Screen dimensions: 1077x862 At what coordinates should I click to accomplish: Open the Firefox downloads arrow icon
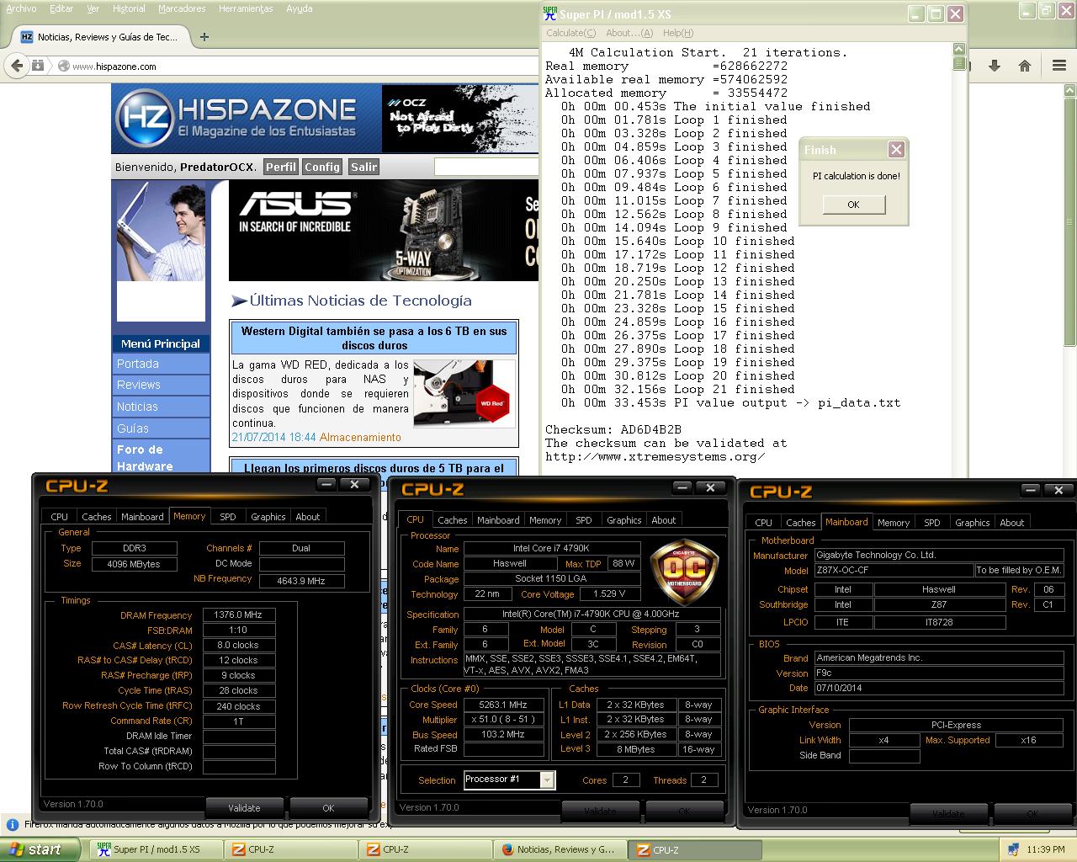[x=994, y=66]
